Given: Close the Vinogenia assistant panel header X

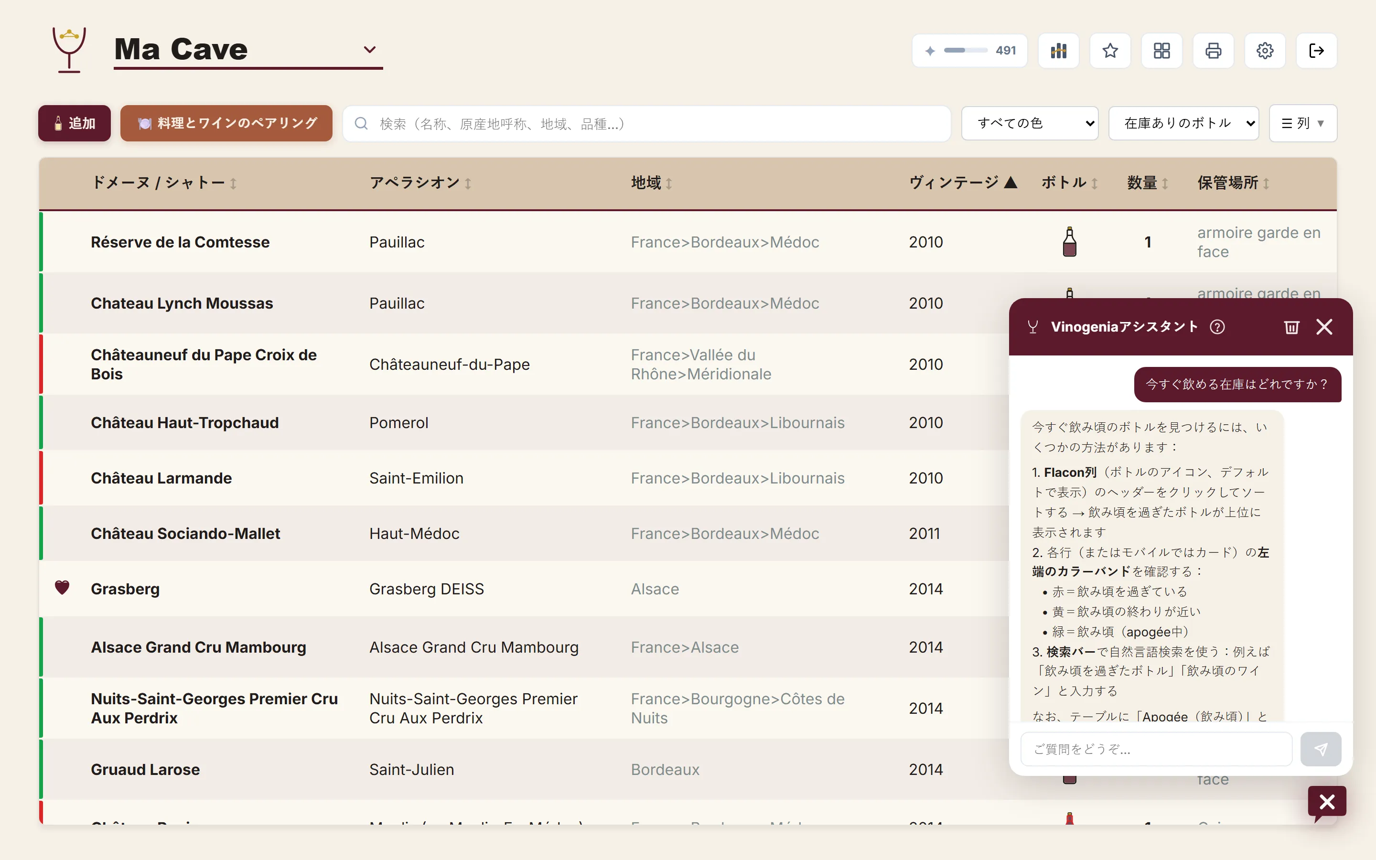Looking at the screenshot, I should click(1324, 327).
